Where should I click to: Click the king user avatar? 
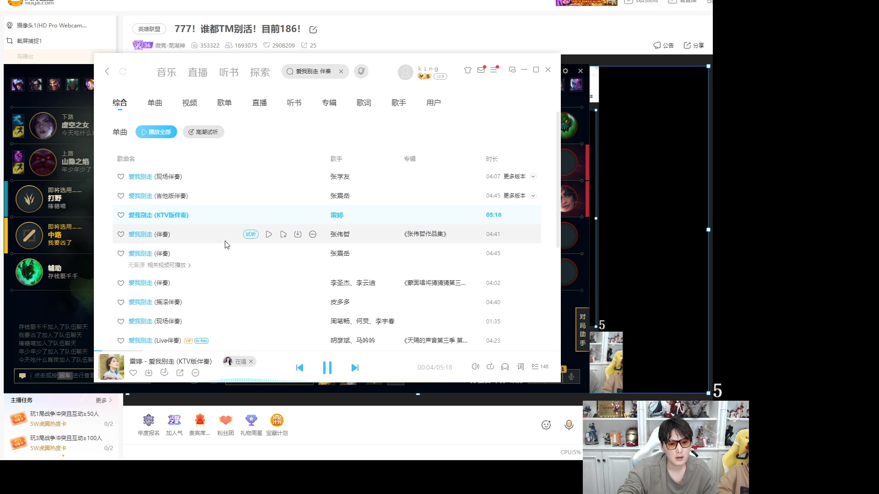(x=406, y=72)
